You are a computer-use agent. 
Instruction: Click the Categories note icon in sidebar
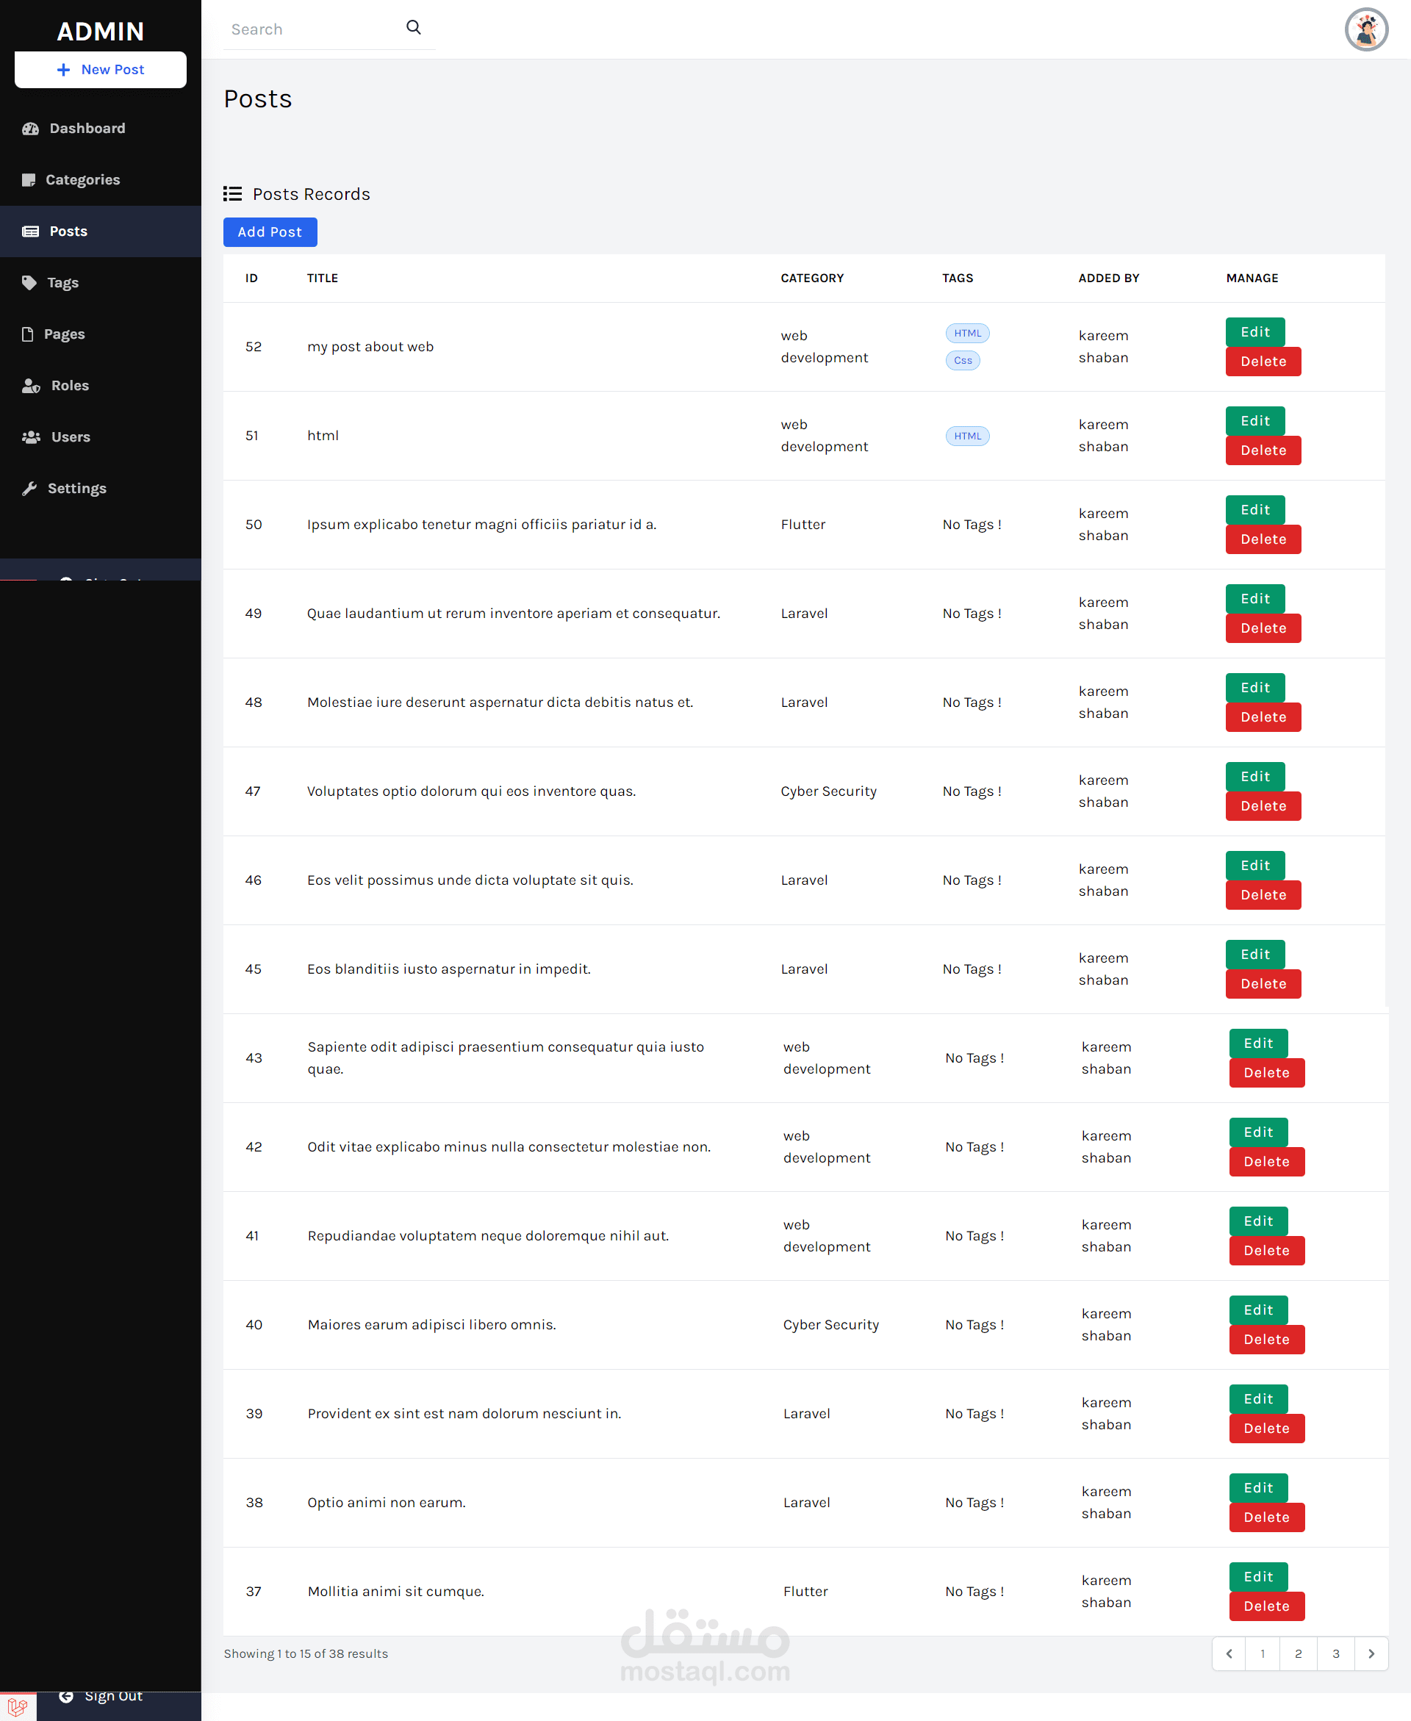coord(29,179)
